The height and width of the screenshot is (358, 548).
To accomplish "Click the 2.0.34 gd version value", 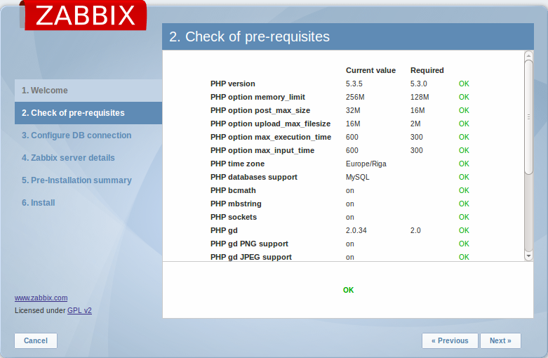I will pyautogui.click(x=356, y=230).
